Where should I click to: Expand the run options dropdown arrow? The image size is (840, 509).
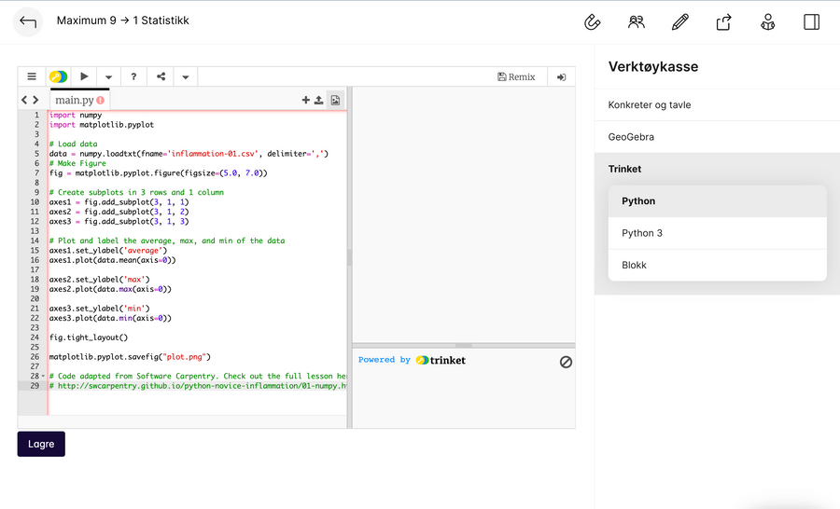pyautogui.click(x=109, y=77)
